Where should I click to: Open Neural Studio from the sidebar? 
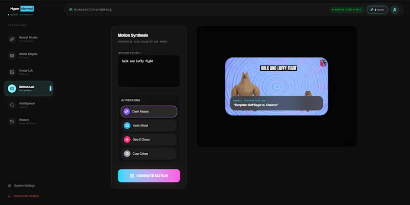(x=29, y=39)
